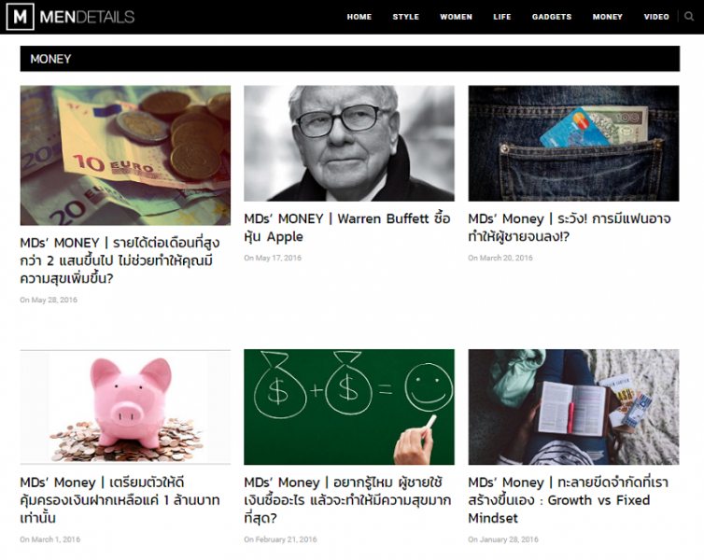704x560 pixels.
Task: Click the MENDETAILS site logo text
Action: (87, 17)
